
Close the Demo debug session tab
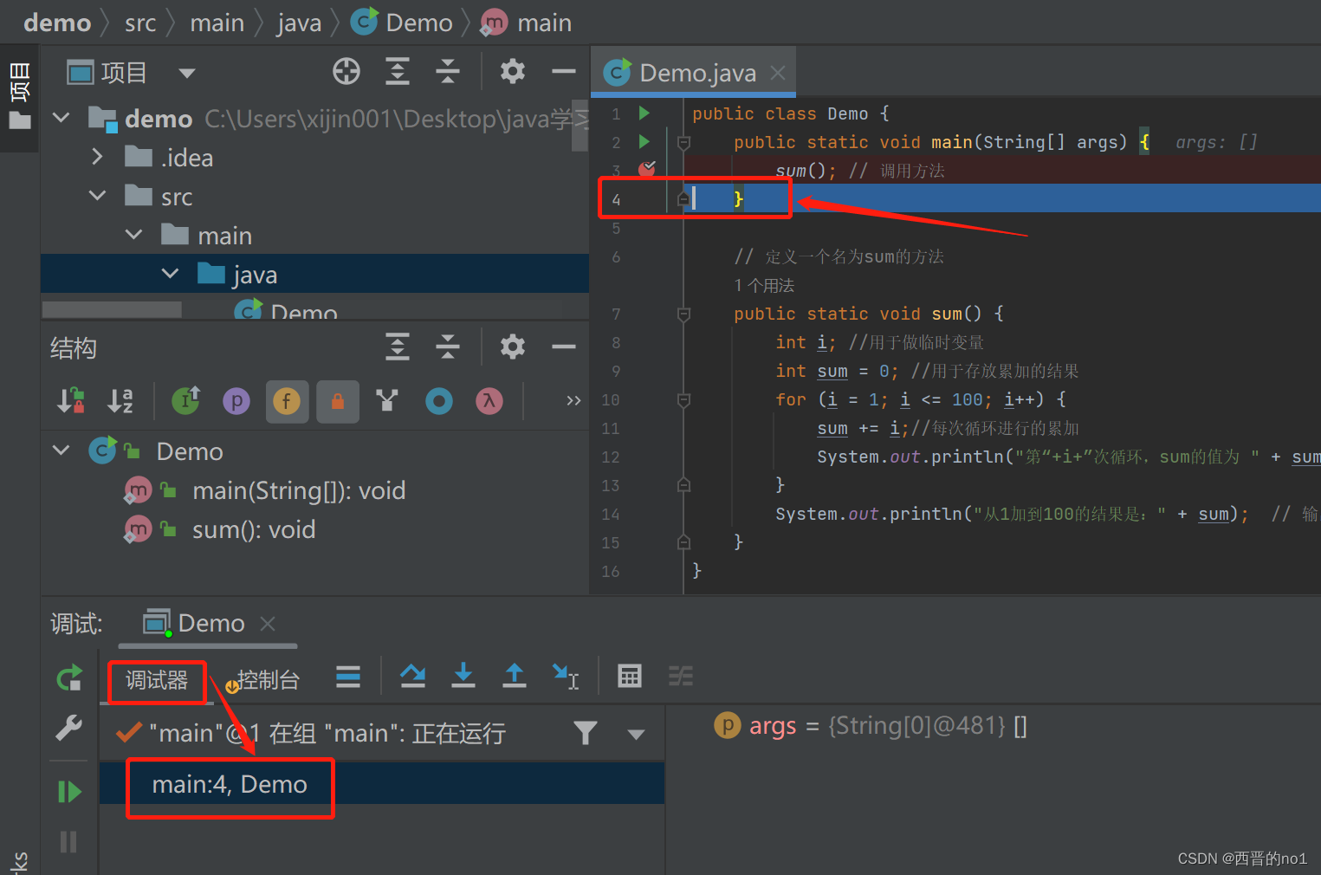268,624
